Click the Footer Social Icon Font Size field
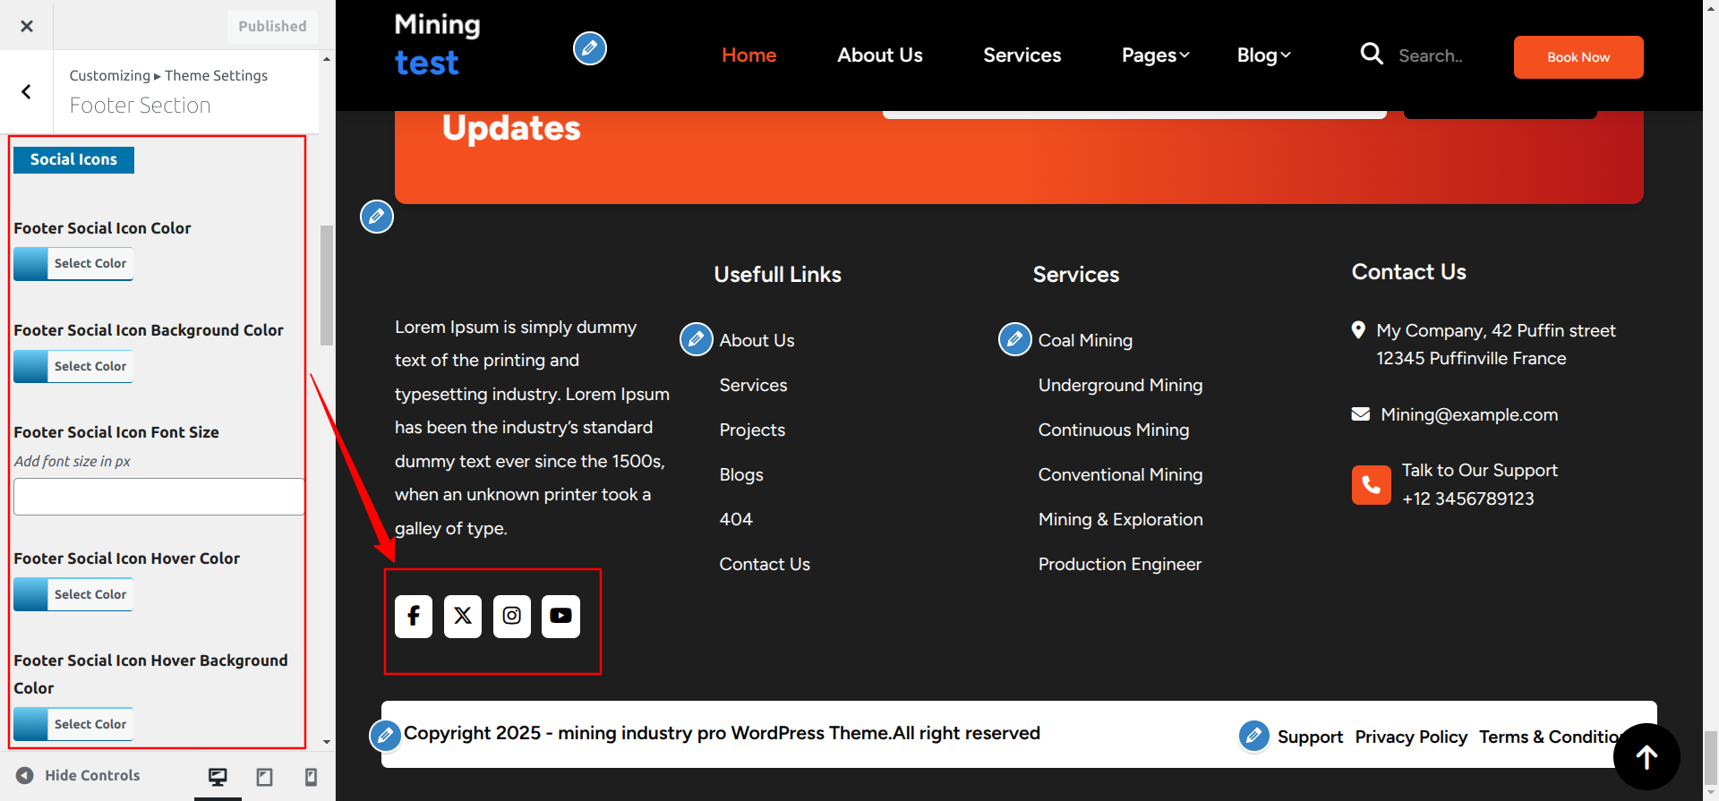The image size is (1719, 801). [159, 497]
